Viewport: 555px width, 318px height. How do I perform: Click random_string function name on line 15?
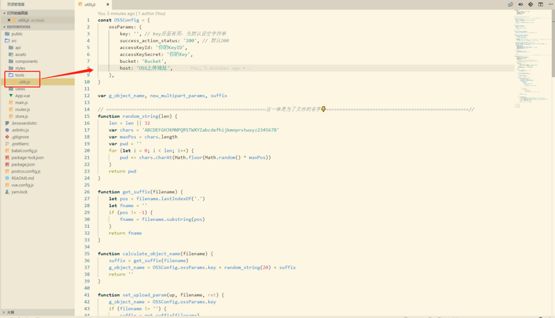(x=141, y=116)
